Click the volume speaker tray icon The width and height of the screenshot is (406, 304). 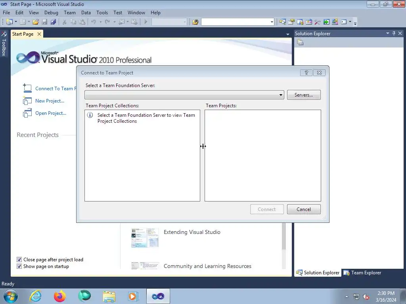click(366, 296)
